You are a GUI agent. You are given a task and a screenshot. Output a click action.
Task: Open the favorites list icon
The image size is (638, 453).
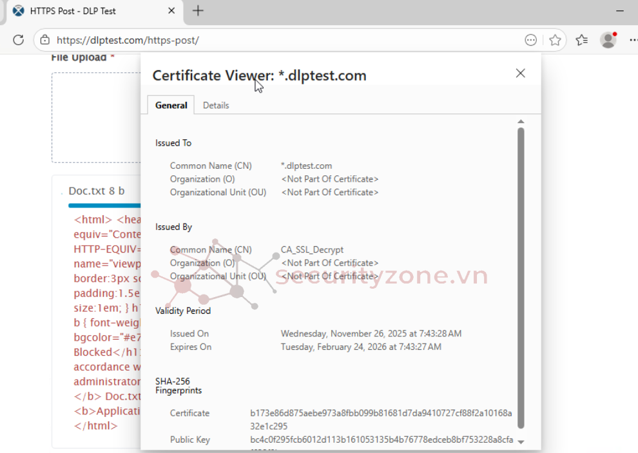point(581,40)
